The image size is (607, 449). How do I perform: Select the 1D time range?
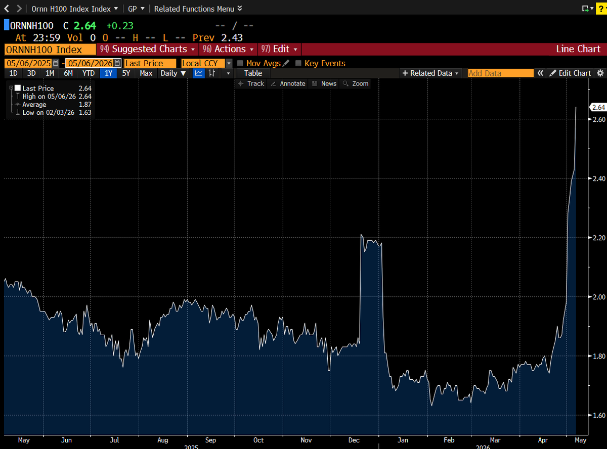point(13,73)
